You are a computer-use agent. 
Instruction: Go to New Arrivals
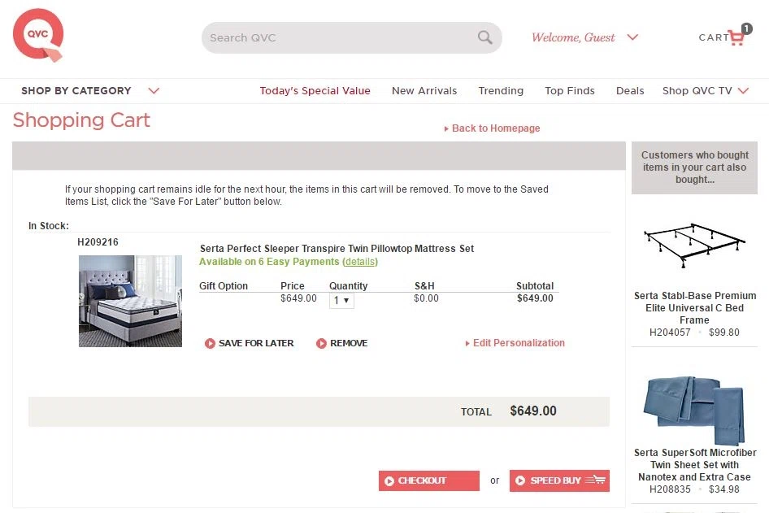click(424, 91)
